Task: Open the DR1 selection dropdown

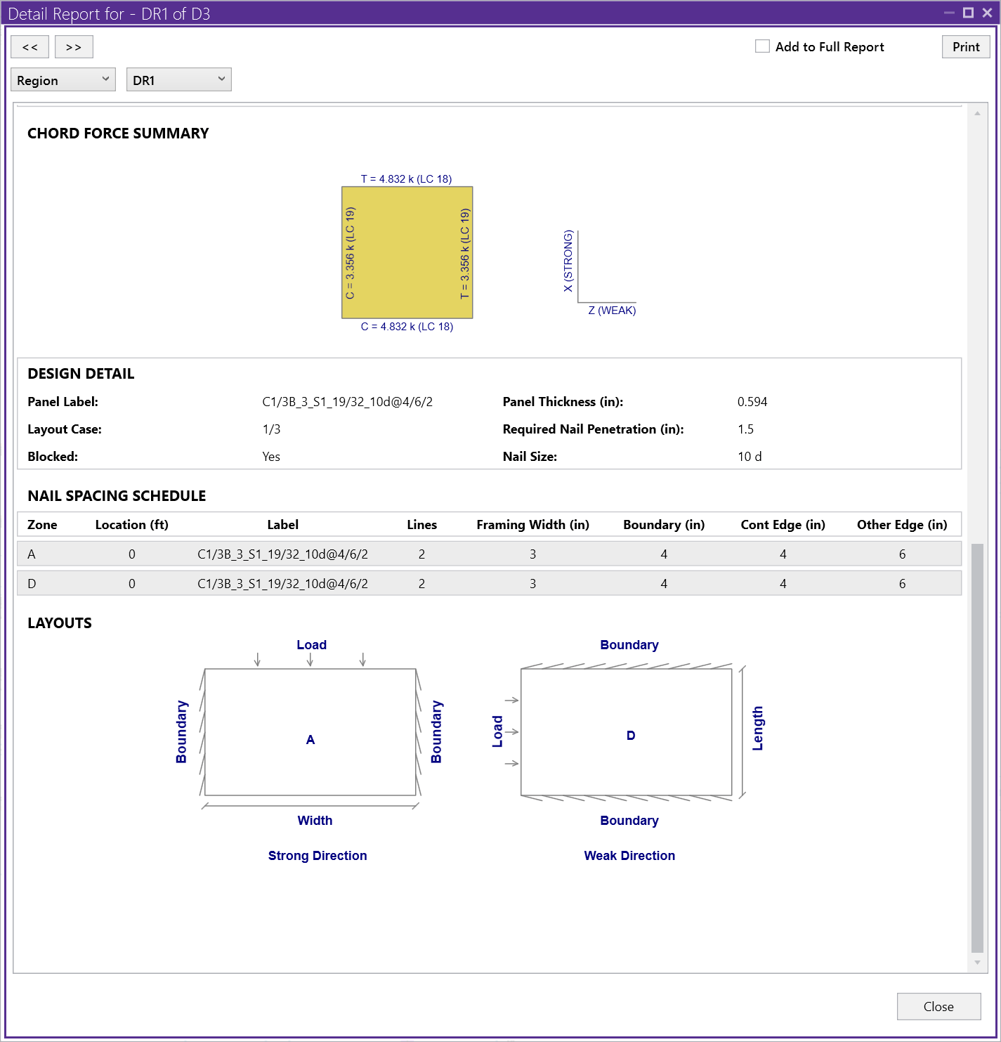Action: (x=178, y=80)
